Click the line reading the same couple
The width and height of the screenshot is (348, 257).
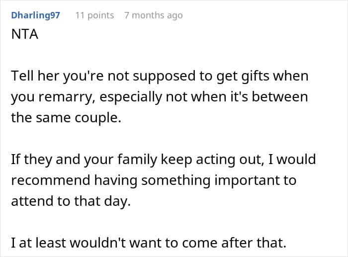point(66,118)
